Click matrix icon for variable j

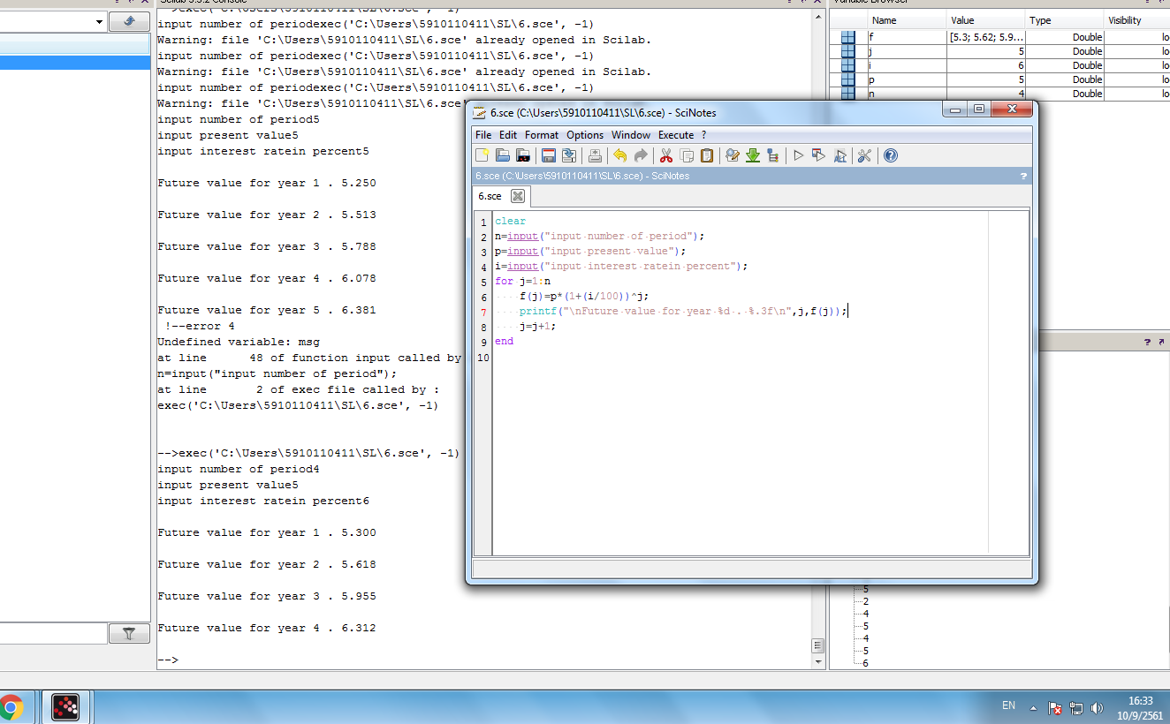[848, 51]
